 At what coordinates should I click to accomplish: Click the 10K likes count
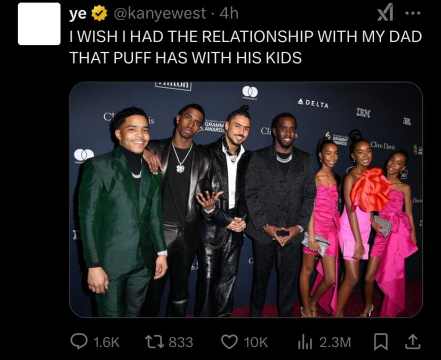click(255, 342)
